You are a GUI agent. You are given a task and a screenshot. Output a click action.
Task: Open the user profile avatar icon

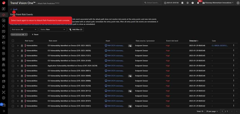pos(238,3)
